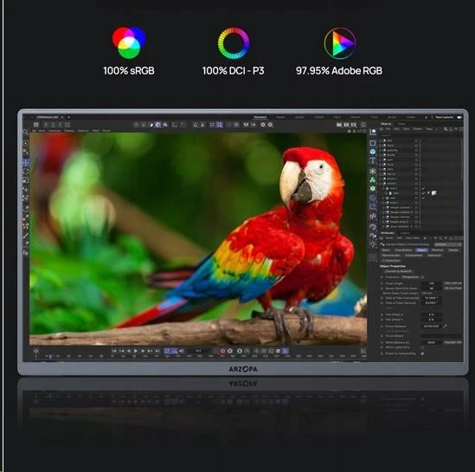475x472 pixels.
Task: Click the New Layouts label
Action: [x=445, y=117]
